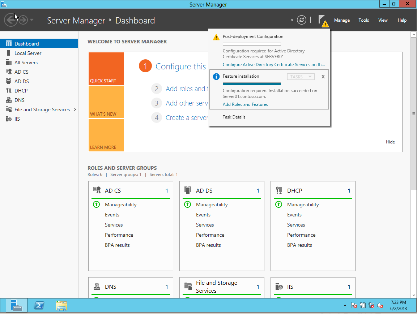Click the Back navigation arrow
The image size is (417, 314).
10,20
